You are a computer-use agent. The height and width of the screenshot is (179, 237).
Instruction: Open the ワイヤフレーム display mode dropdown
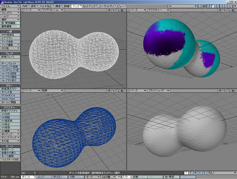click(x=52, y=10)
